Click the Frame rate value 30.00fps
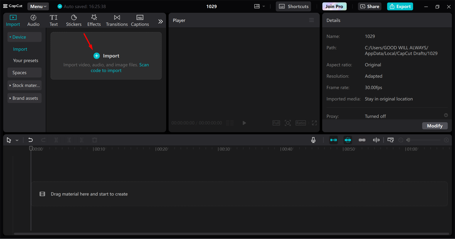455x239 pixels. coord(374,87)
